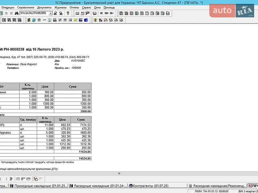The width and height of the screenshot is (258, 193).
Task: Click the syntax assistant book icon
Action: [x=94, y=13]
